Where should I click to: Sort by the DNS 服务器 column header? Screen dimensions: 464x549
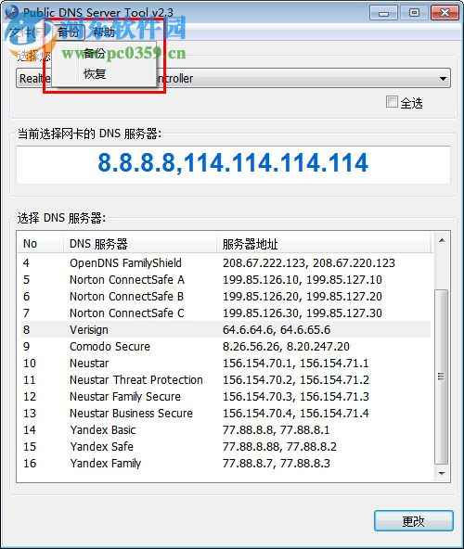pos(140,243)
